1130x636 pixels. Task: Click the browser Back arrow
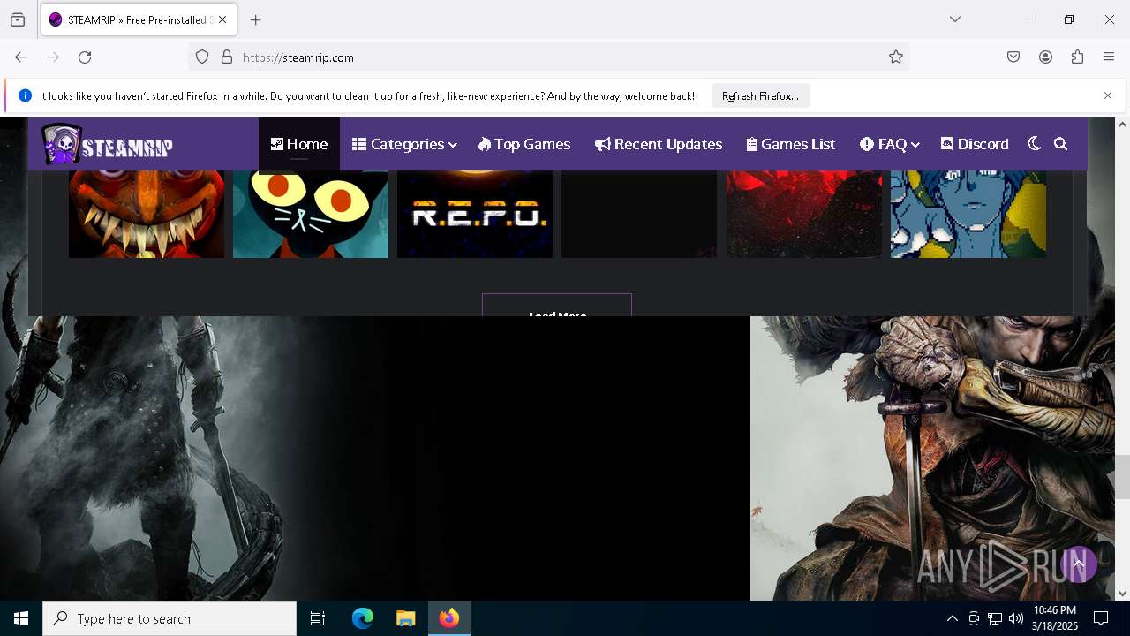(21, 57)
